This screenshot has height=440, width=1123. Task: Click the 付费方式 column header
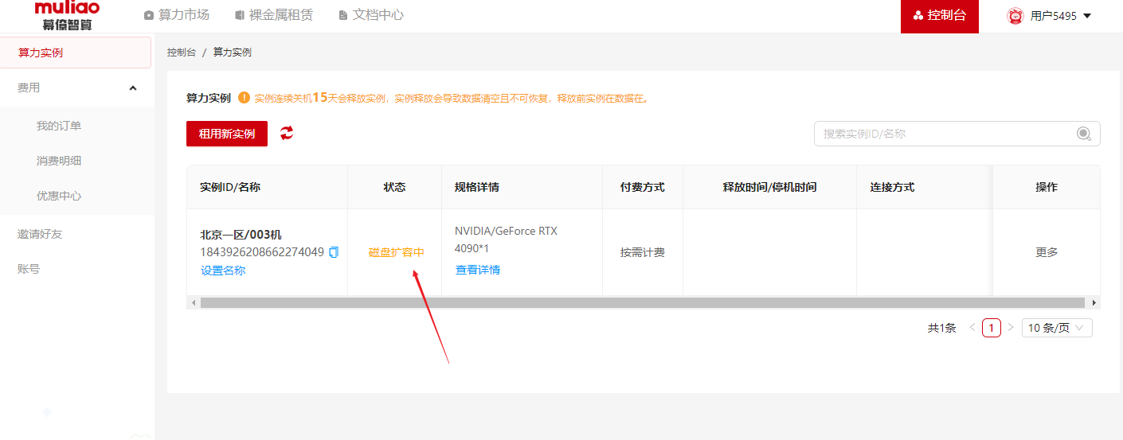[x=643, y=187]
